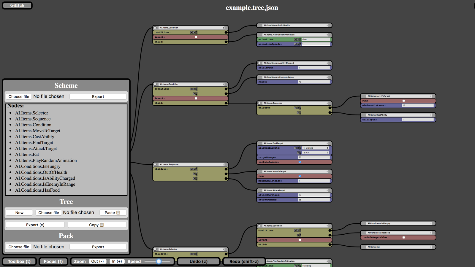Adjust the Speed slider
The image size is (475, 267).
point(159,262)
